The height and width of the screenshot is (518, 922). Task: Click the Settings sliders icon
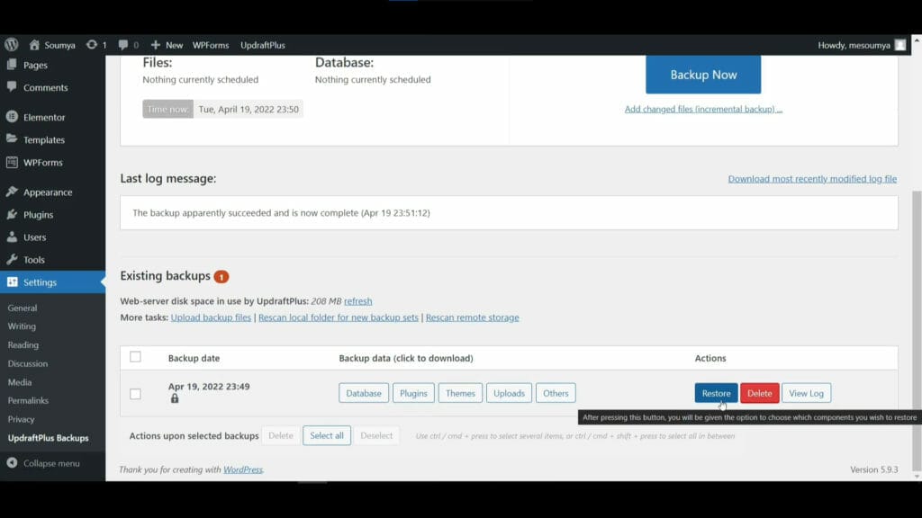[12, 281]
